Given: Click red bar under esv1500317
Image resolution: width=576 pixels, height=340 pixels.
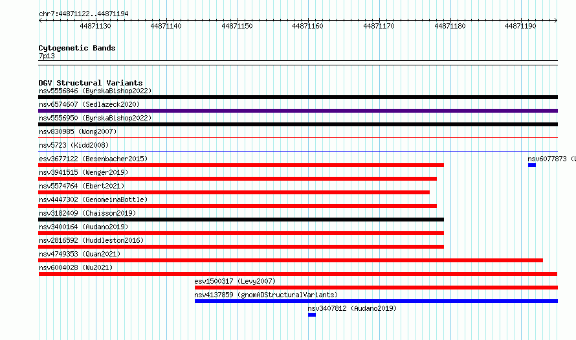Looking at the screenshot, I should pos(376,288).
